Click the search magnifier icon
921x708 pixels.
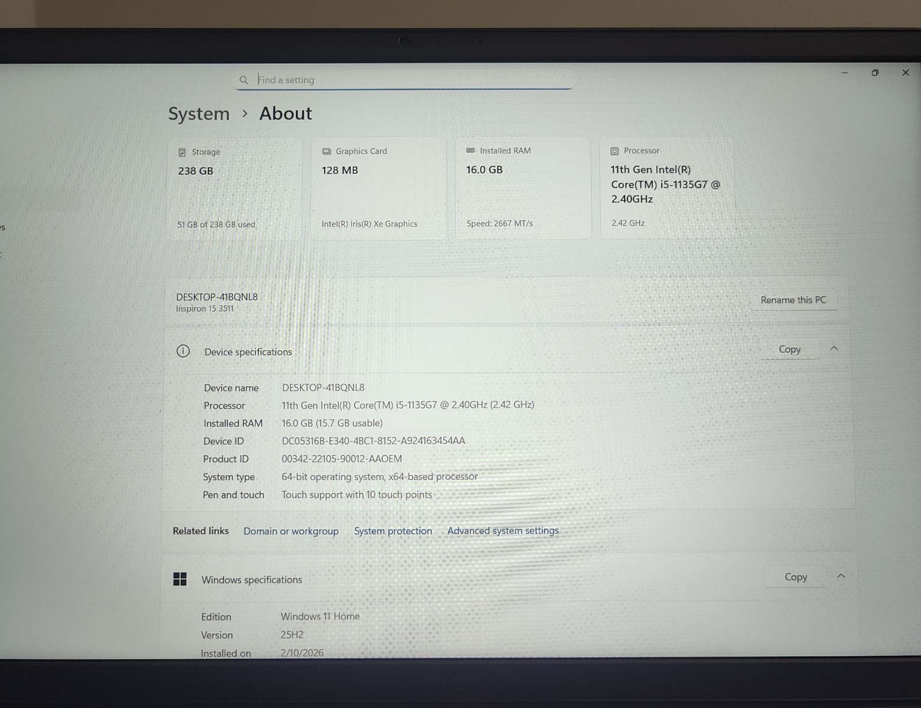click(x=244, y=80)
